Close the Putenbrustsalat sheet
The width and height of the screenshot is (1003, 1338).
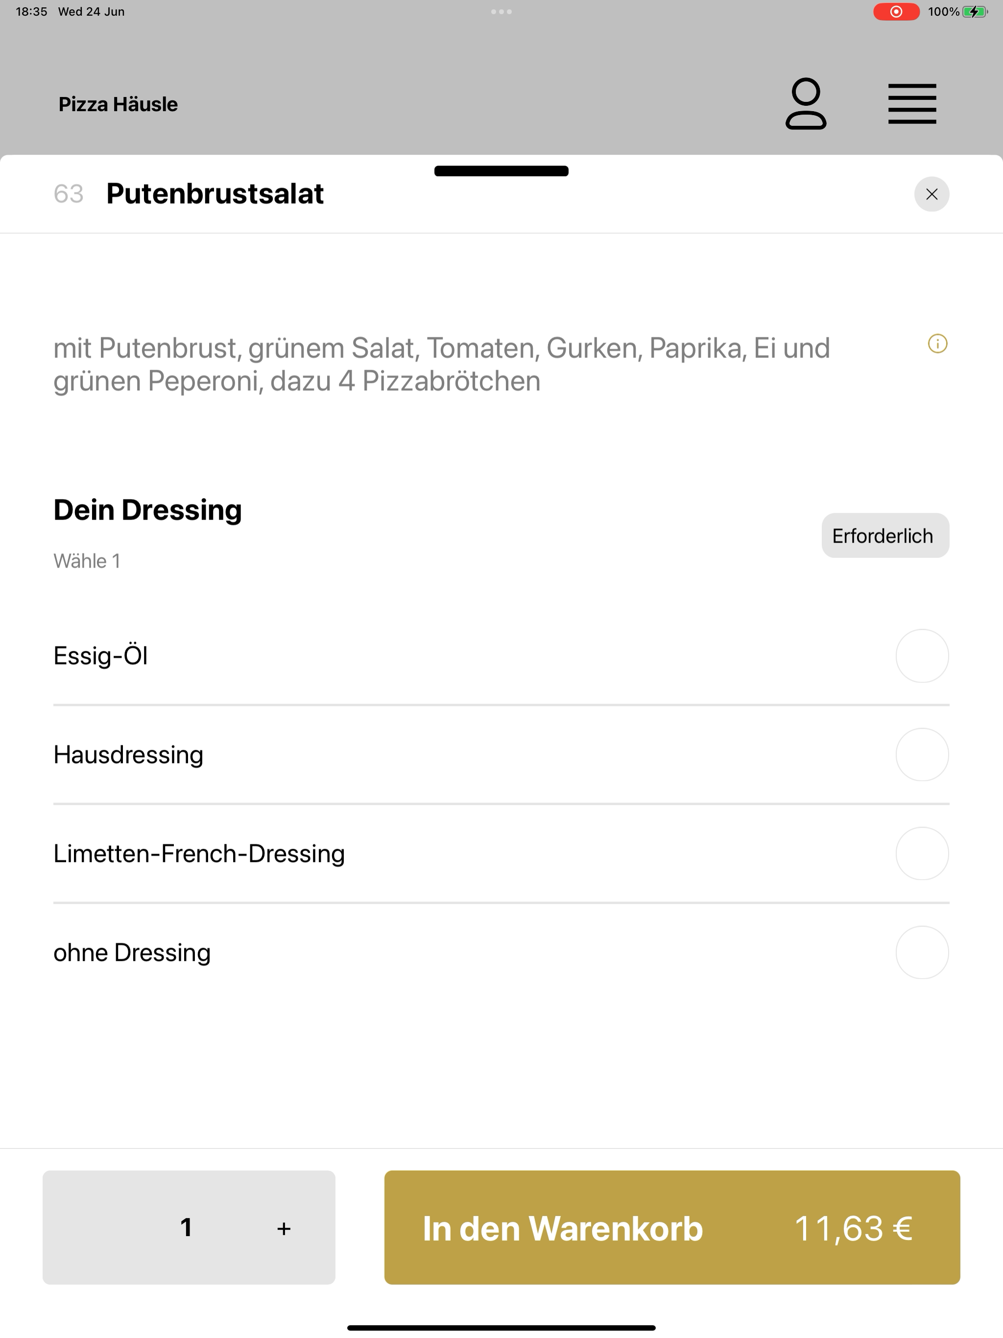coord(931,194)
